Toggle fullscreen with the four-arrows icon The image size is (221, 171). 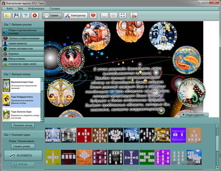pos(123,16)
